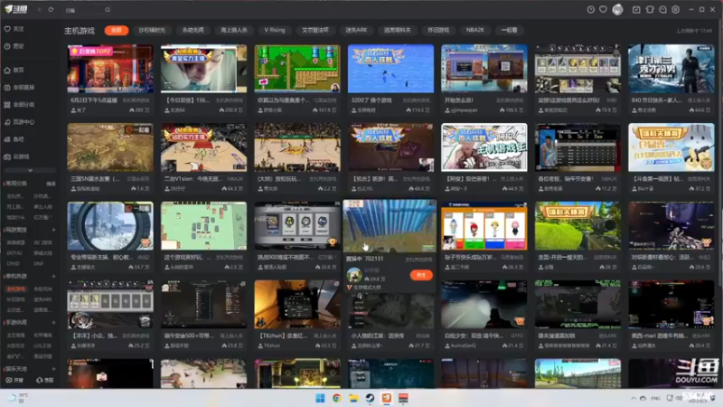Switch to the NBA2K tab

475,30
